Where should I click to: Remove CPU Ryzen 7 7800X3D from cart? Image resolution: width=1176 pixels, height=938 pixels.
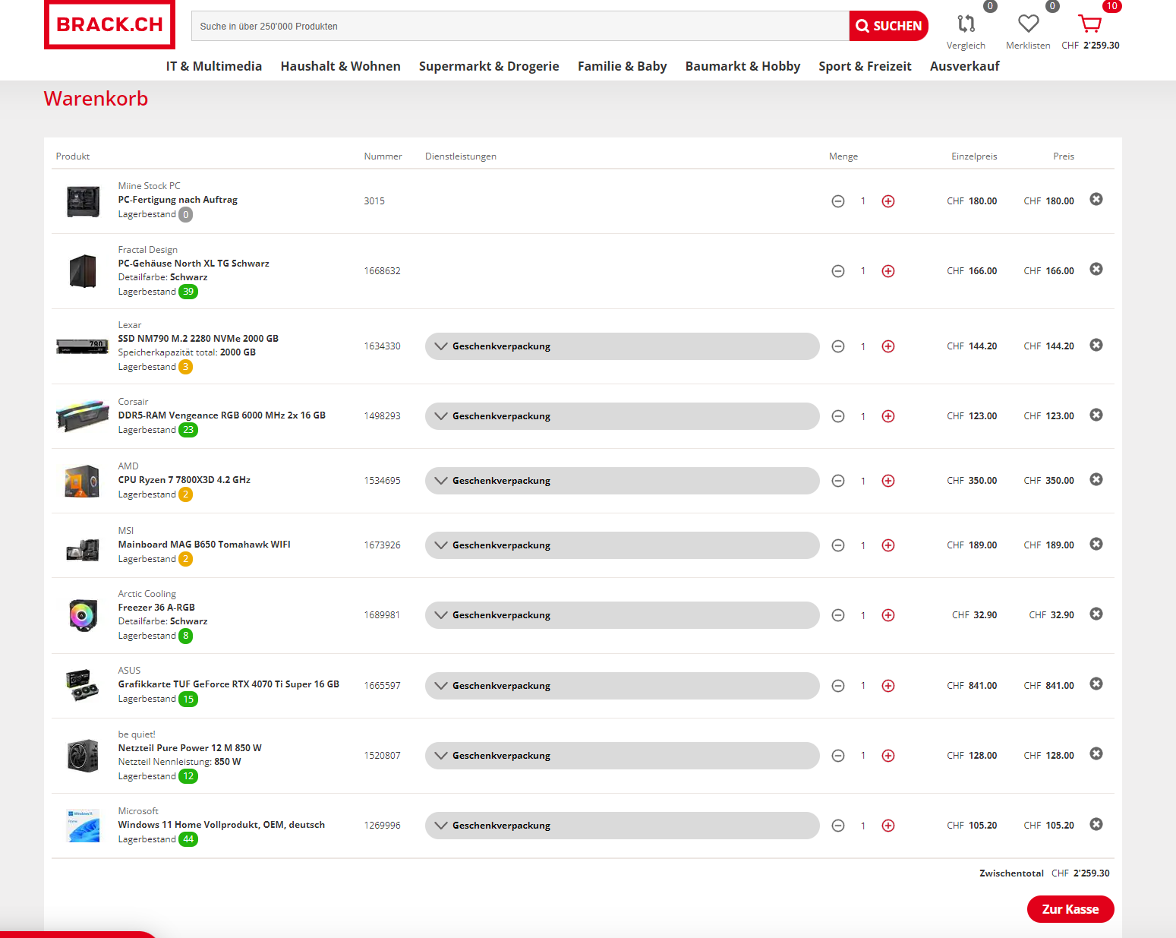1096,479
